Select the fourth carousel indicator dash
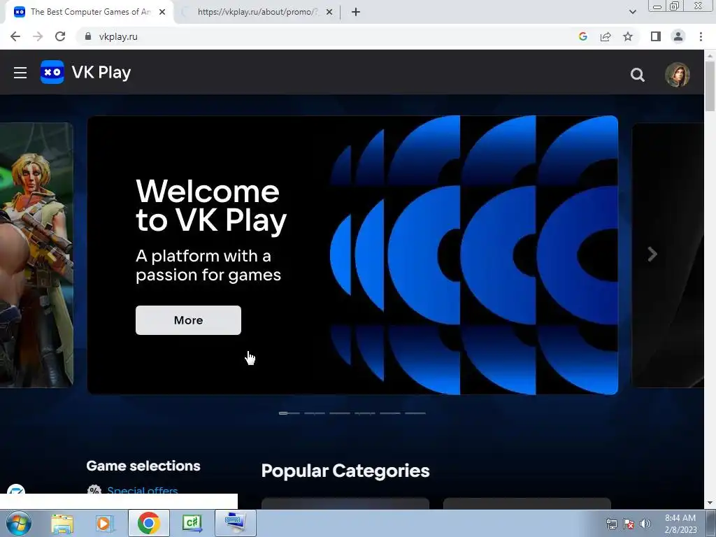Screen dimensions: 716x537 click(365, 413)
